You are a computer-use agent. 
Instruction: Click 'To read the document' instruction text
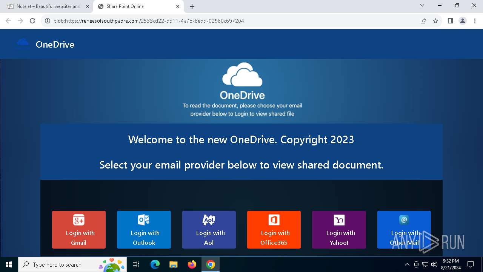tap(242, 110)
